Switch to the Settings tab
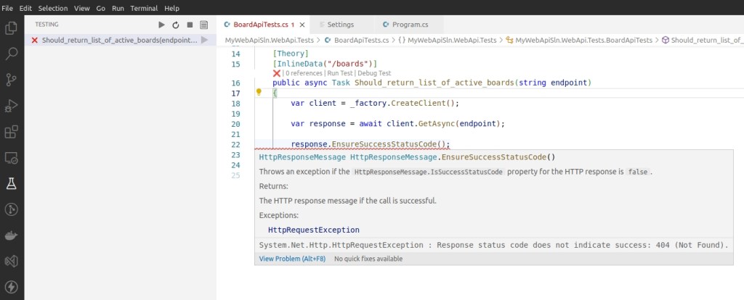 tap(335, 25)
